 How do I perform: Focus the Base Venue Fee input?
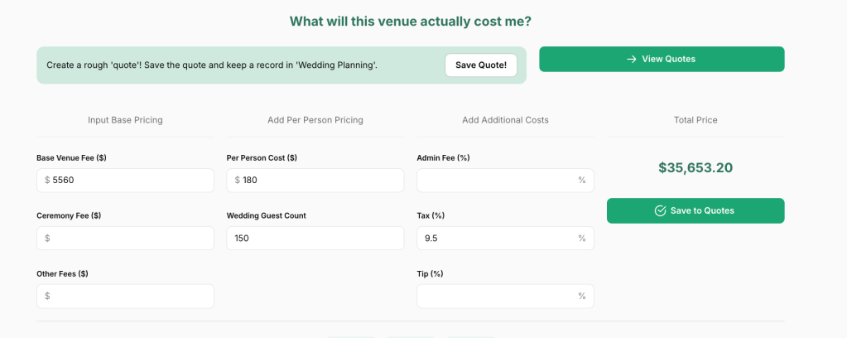(132, 180)
